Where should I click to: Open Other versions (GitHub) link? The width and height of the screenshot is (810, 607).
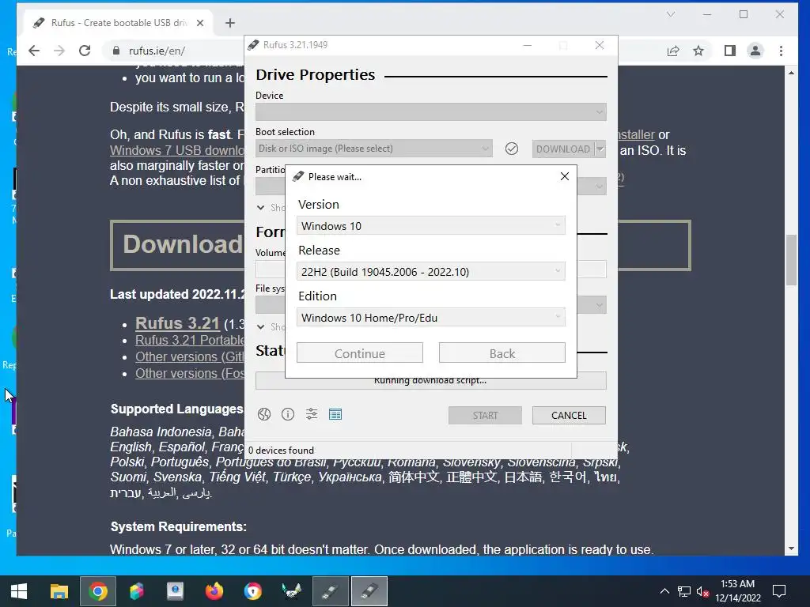[x=190, y=356]
